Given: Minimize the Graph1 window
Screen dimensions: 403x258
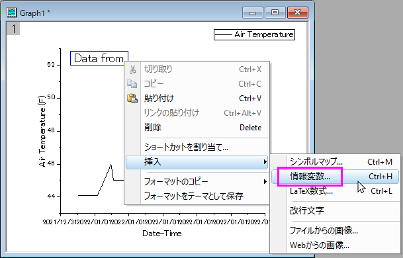Looking at the screenshot, I should coord(253,13).
